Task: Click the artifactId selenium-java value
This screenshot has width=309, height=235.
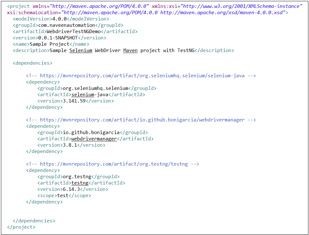Action: [90, 95]
